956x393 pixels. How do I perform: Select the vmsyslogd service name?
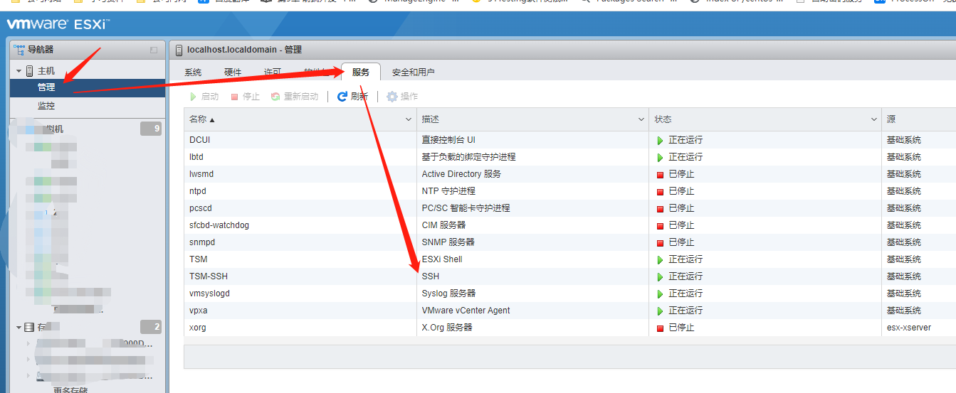[x=209, y=294]
